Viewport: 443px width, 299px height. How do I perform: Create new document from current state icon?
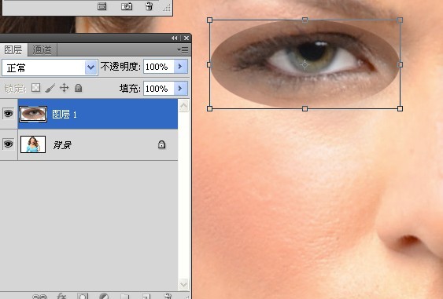pyautogui.click(x=102, y=6)
